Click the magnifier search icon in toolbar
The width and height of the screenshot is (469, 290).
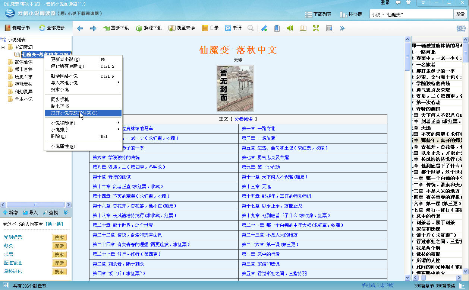click(251, 28)
